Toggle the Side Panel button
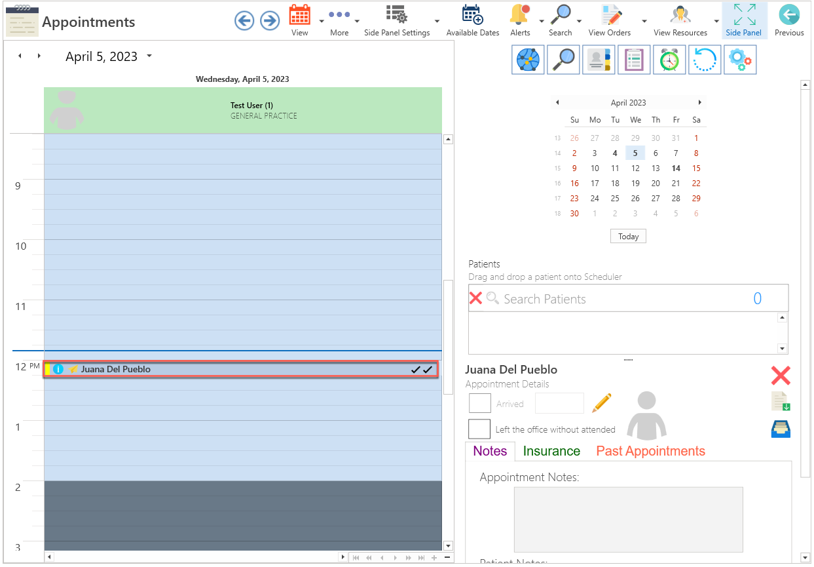Image resolution: width=814 pixels, height=567 pixels. tap(744, 20)
